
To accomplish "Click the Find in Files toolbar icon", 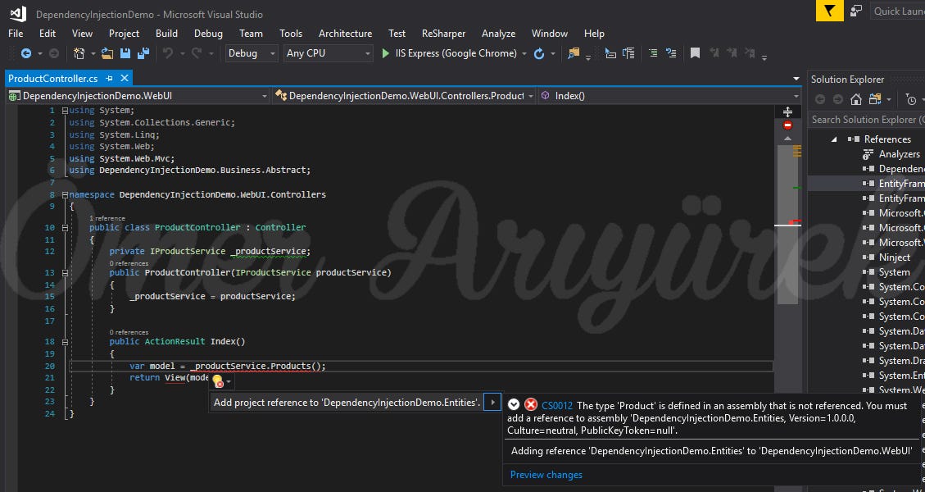I will click(574, 53).
